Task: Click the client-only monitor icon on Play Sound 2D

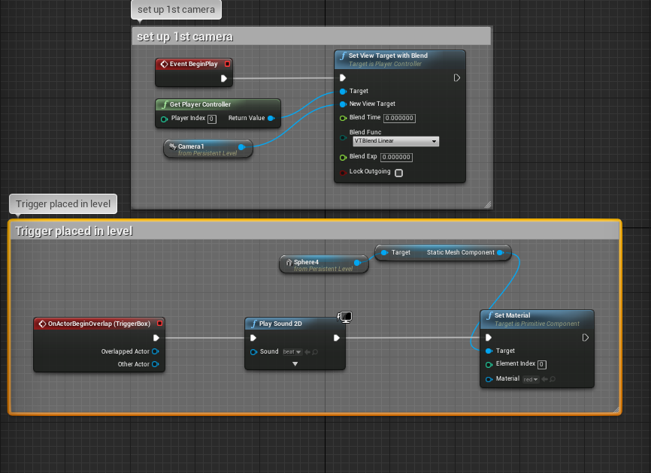Action: [x=346, y=318]
